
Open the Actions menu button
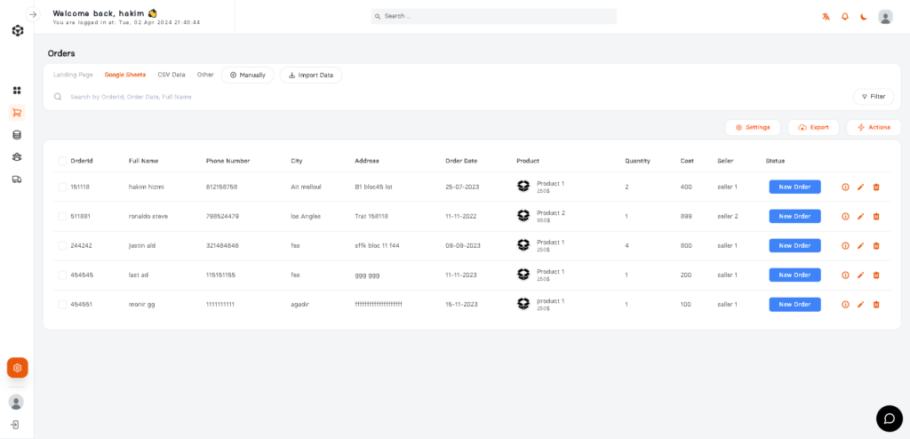[874, 127]
